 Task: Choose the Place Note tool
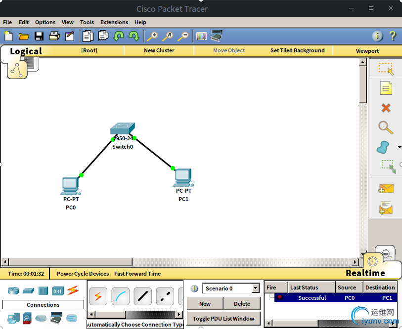pyautogui.click(x=386, y=88)
